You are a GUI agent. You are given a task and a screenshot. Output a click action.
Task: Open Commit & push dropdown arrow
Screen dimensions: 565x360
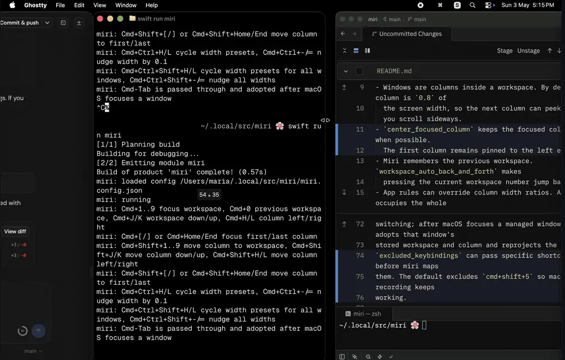[47, 22]
